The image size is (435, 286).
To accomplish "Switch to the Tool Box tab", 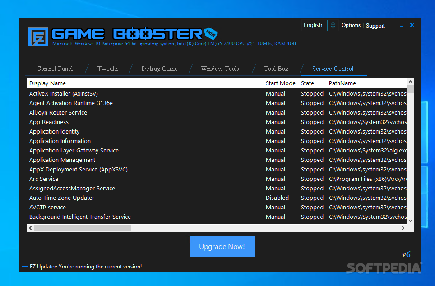I will 276,69.
